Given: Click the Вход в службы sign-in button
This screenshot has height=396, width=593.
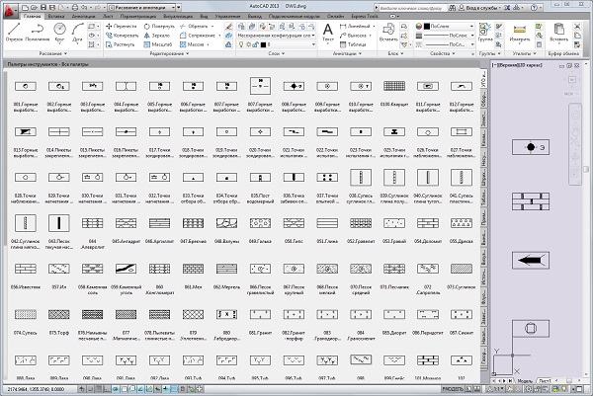Looking at the screenshot, I should (478, 7).
